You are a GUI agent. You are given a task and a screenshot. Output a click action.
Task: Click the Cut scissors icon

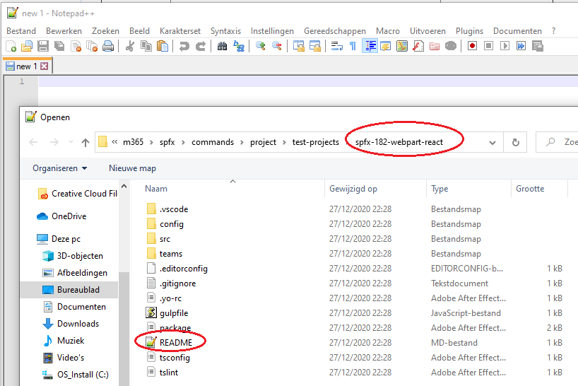tap(130, 46)
